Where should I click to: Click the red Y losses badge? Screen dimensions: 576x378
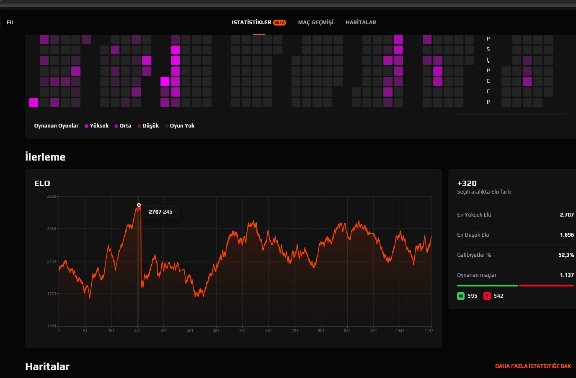[x=487, y=296]
